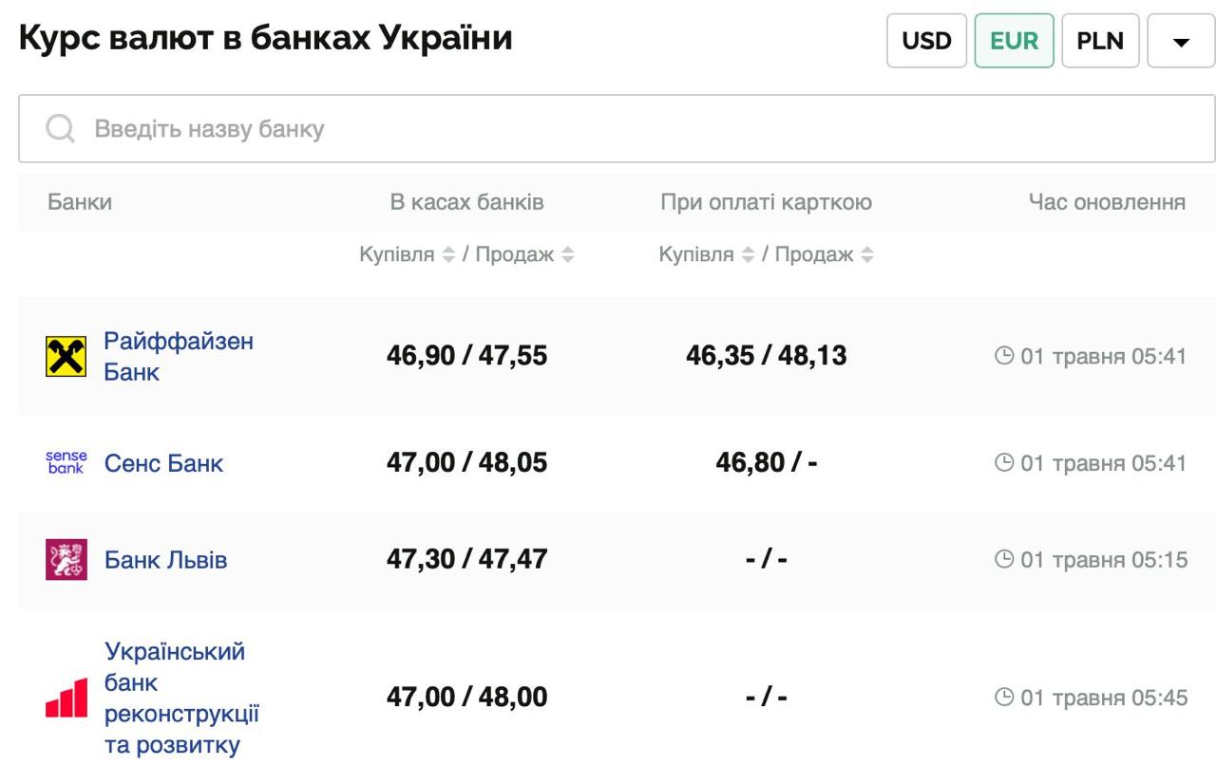The image size is (1216, 783).
Task: Click the clock icon in the Банк Львів row
Action: pyautogui.click(x=1006, y=560)
